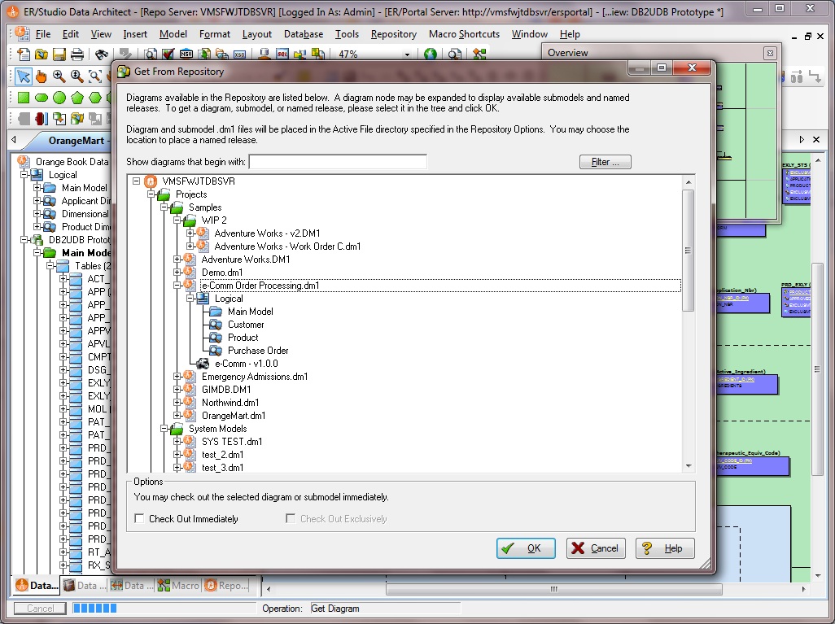Click the binoculars Find icon
This screenshot has height=624, width=835.
(102, 54)
